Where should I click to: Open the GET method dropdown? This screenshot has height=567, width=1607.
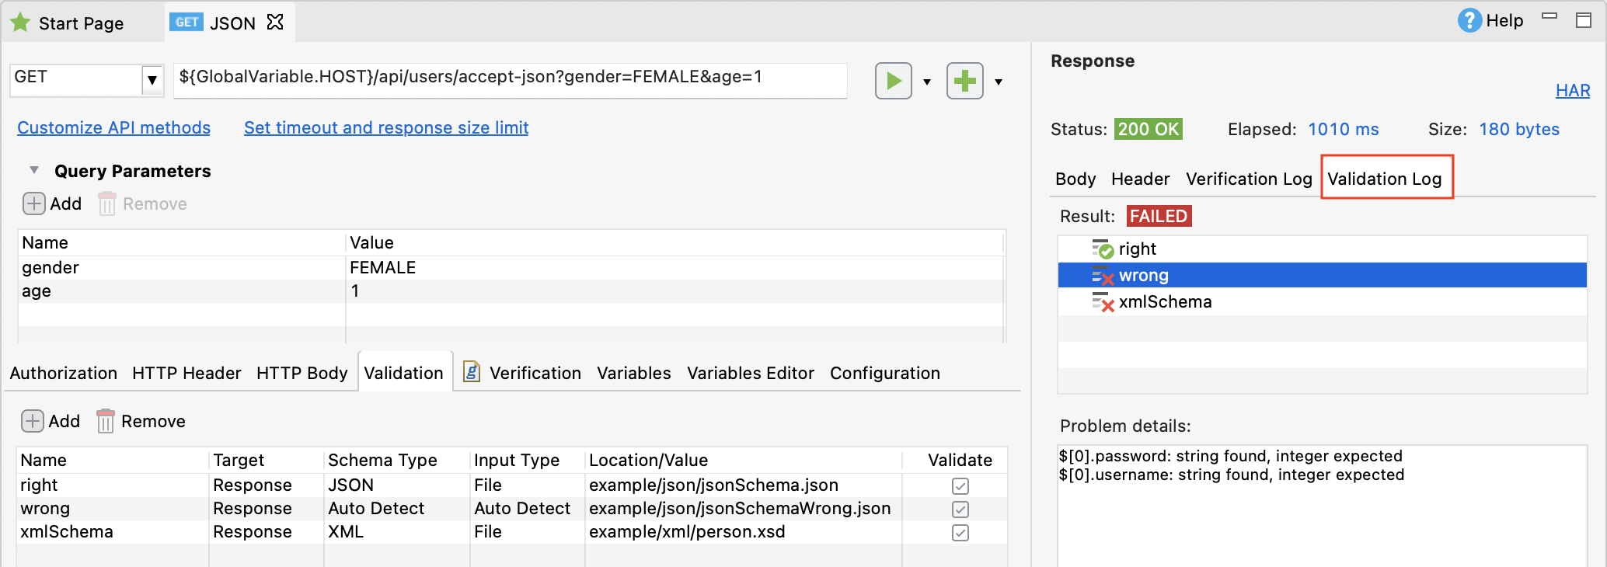pos(152,80)
